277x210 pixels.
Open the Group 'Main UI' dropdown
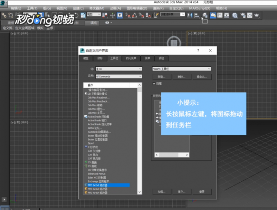click(x=119, y=69)
